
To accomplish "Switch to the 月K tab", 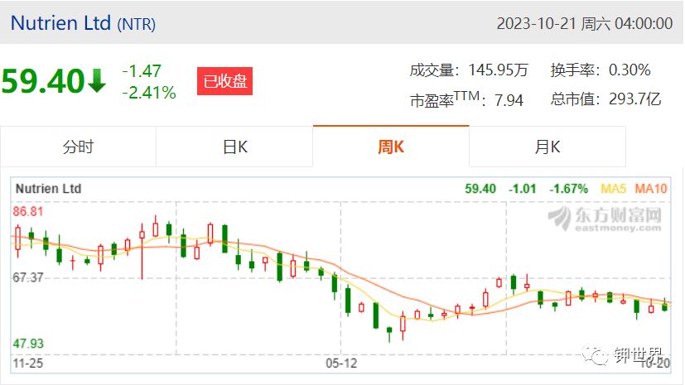I will pyautogui.click(x=548, y=147).
